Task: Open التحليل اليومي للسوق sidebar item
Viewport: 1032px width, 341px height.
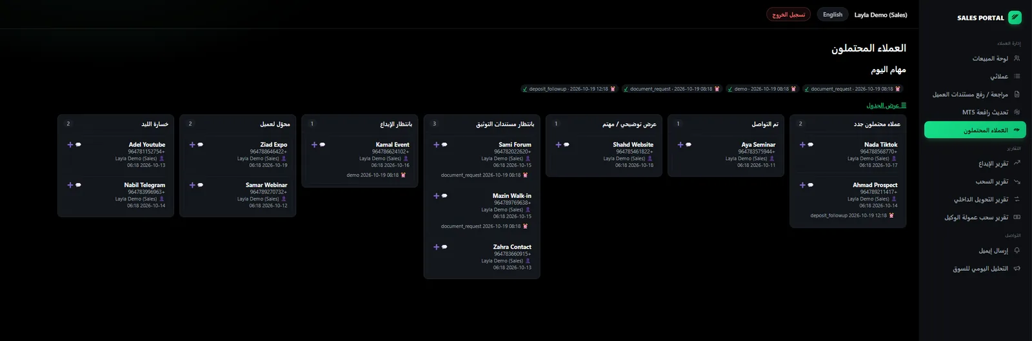Action: click(975, 269)
